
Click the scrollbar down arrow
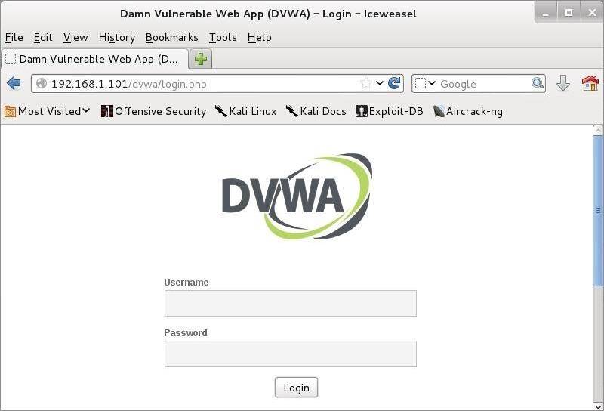(598, 406)
